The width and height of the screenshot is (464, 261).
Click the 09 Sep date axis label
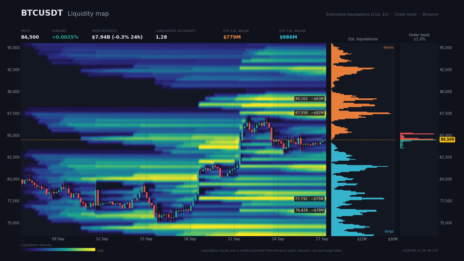58,239
